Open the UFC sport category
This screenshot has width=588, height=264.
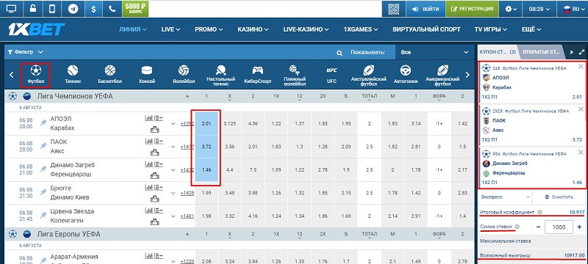(x=331, y=74)
